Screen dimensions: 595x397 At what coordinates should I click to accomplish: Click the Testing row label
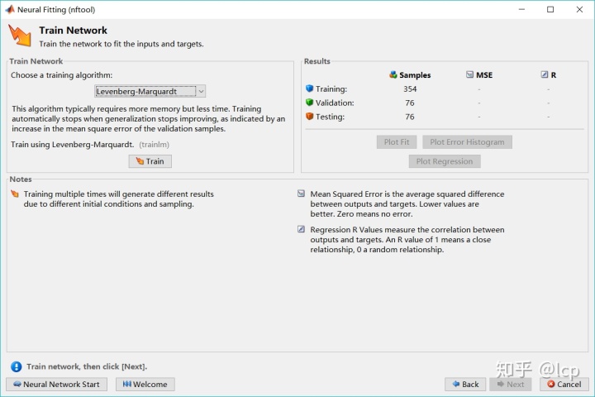tap(330, 117)
